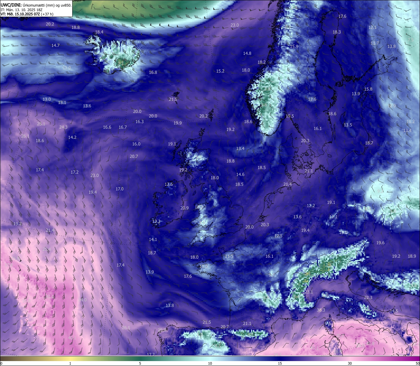The image size is (420, 366).
Task: Click the map value 25.1
Action: (x=41, y=124)
